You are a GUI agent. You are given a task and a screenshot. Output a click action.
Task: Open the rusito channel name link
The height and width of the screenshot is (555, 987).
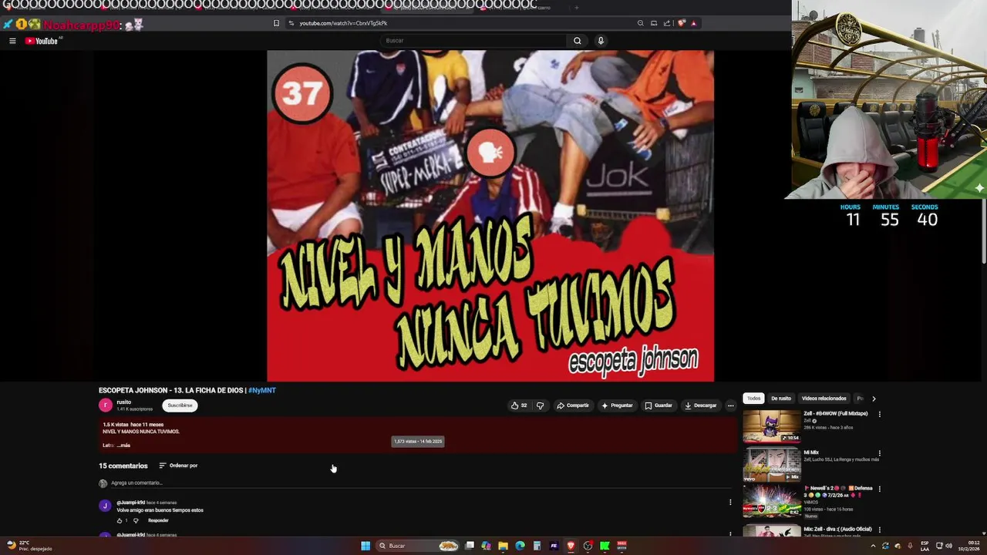pos(124,402)
